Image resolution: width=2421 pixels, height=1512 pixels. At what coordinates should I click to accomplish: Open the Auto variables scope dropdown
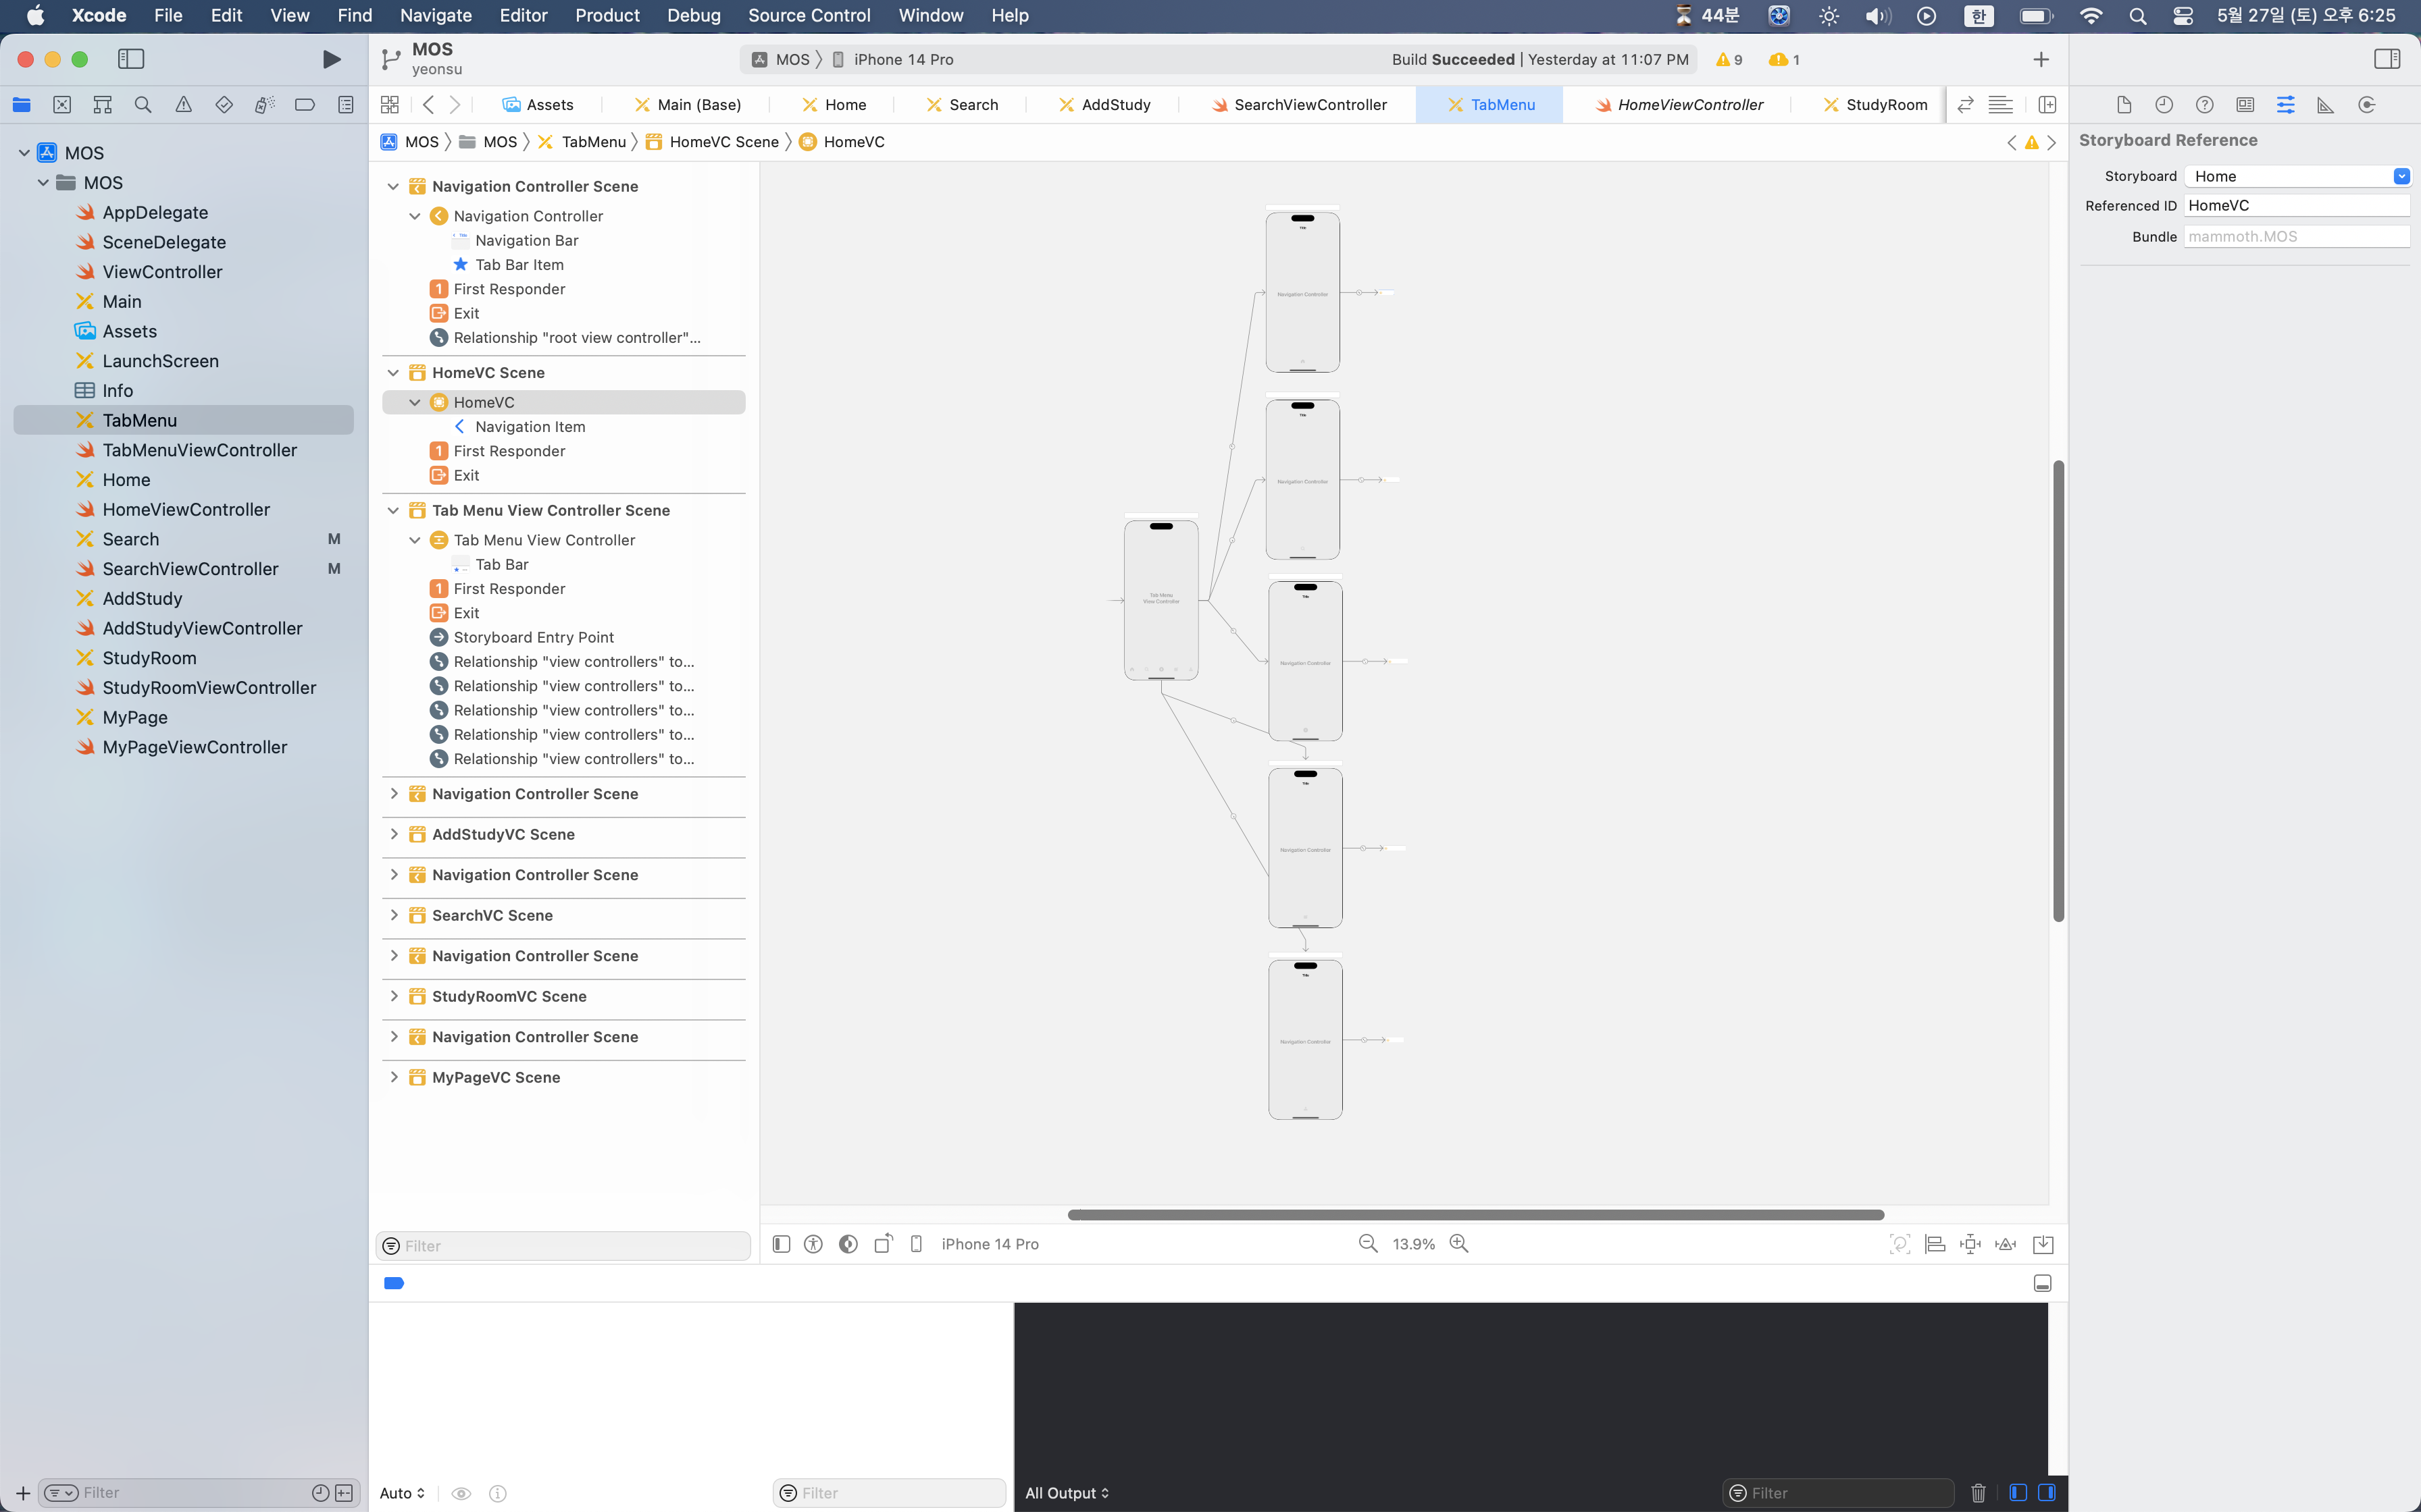(x=402, y=1493)
